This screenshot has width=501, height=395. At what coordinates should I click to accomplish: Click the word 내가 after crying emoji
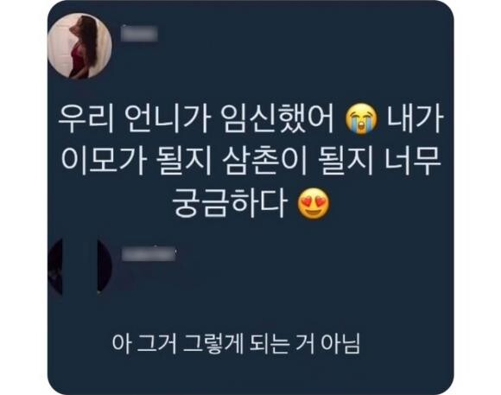415,119
